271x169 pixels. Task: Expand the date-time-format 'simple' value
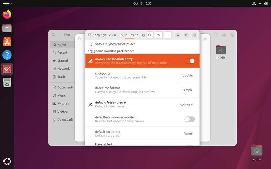point(188,90)
